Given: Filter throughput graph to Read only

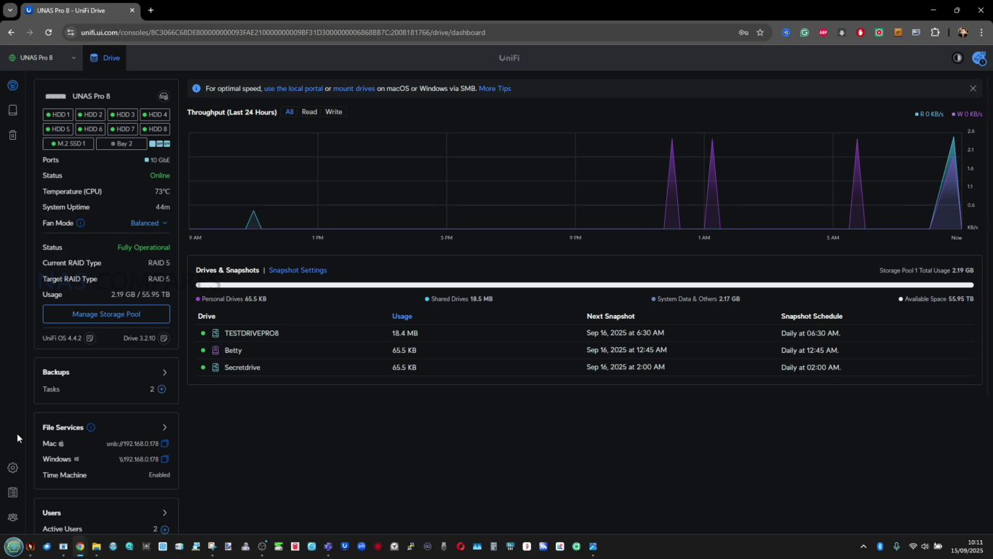Looking at the screenshot, I should pos(309,112).
